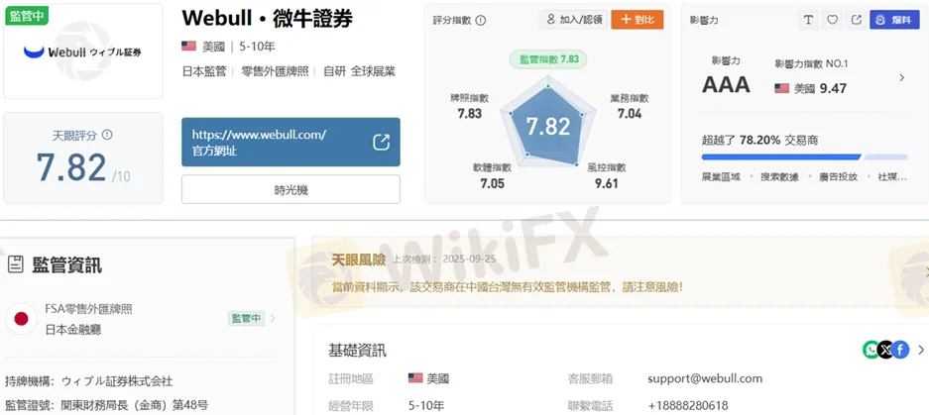Click the 加入/認領 button
The width and height of the screenshot is (929, 415).
point(574,20)
